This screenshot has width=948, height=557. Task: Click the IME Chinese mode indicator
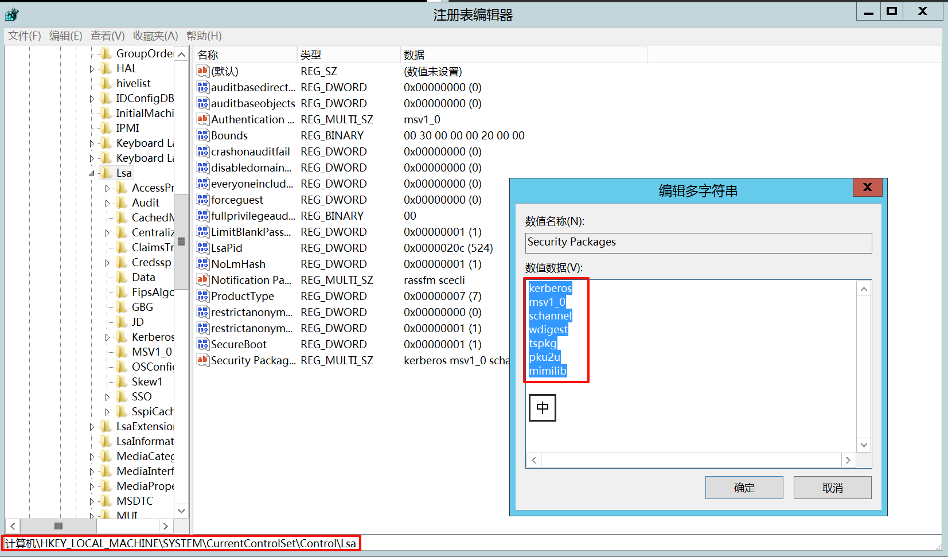[x=542, y=408]
